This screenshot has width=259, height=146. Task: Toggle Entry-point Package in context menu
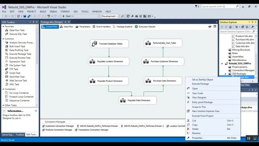point(202,102)
